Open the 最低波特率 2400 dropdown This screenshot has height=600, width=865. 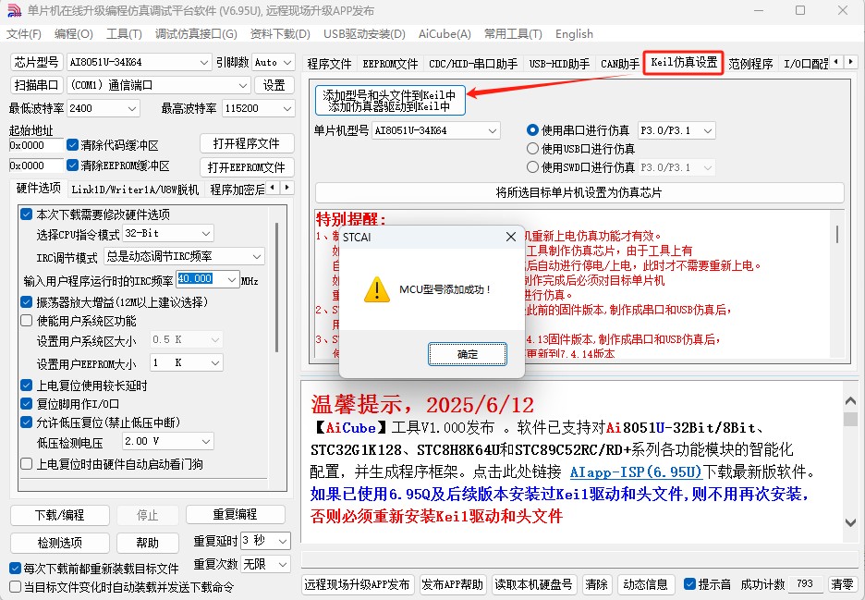[x=132, y=109]
